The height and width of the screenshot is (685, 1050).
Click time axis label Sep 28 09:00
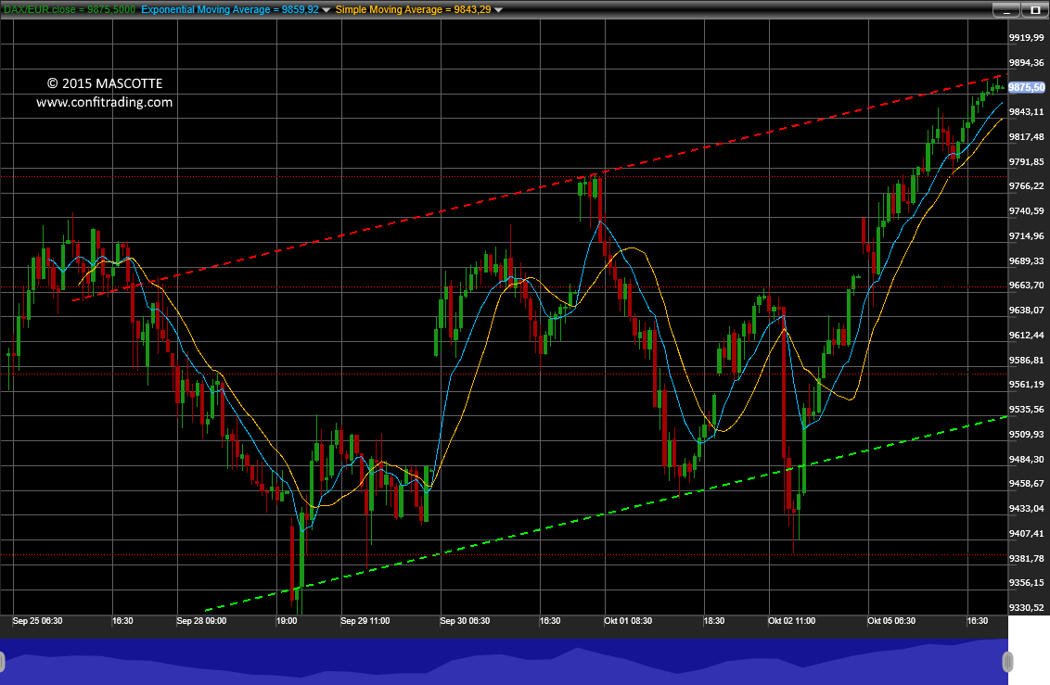click(x=201, y=621)
